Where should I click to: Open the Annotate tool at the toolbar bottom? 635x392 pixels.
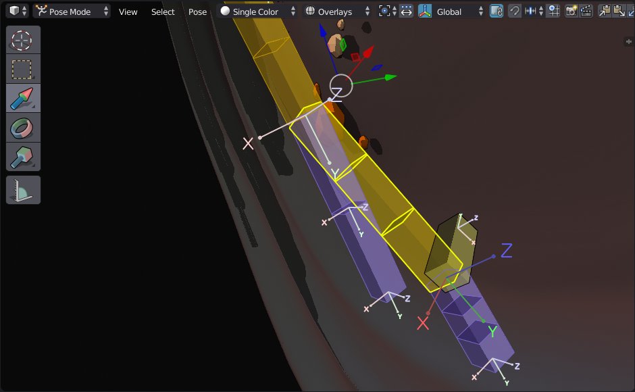[23, 189]
